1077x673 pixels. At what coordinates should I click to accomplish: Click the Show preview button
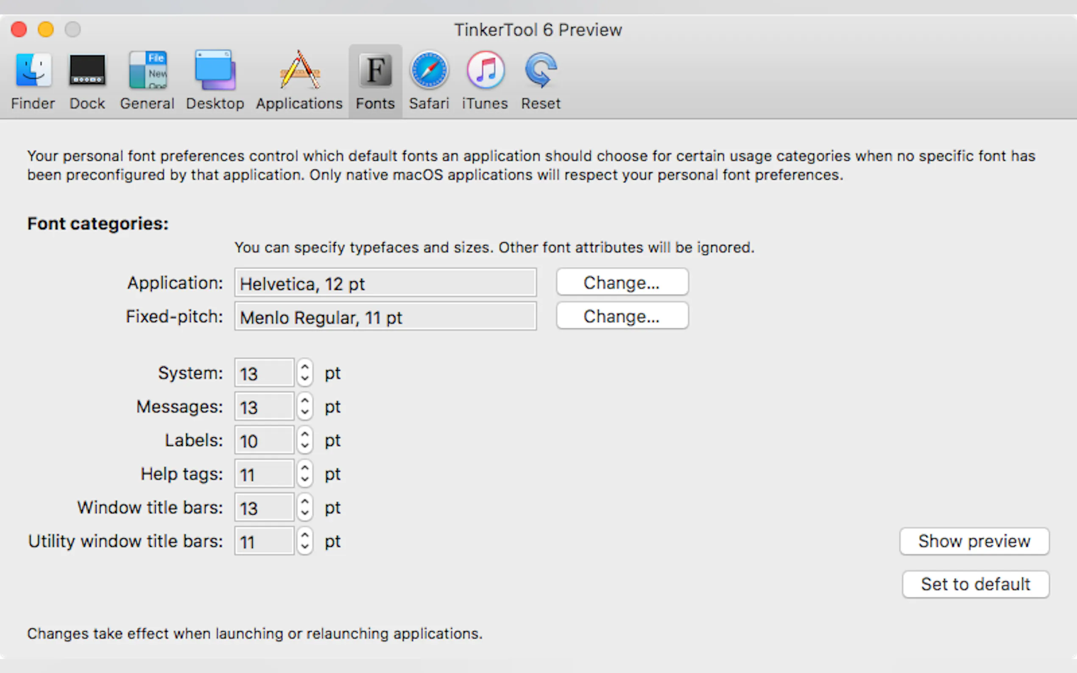[974, 541]
